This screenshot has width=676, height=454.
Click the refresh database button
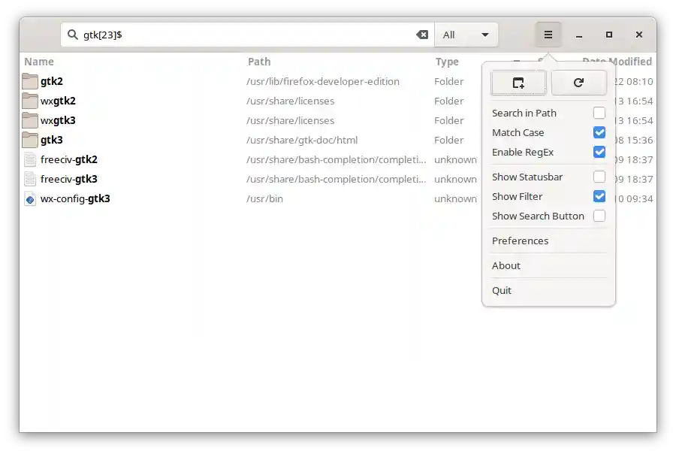pyautogui.click(x=578, y=83)
